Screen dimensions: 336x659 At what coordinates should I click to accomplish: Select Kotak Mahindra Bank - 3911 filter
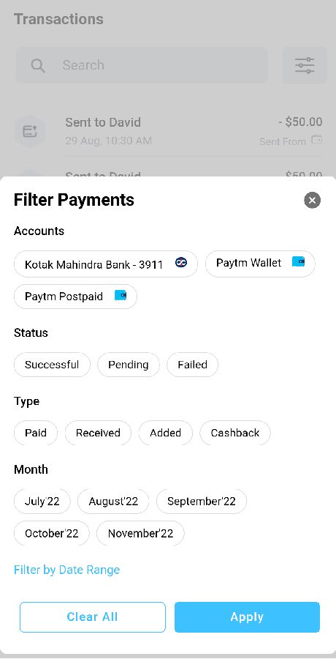(106, 264)
